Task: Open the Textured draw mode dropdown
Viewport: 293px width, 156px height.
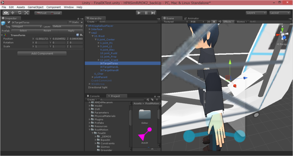Action: click(x=176, y=22)
